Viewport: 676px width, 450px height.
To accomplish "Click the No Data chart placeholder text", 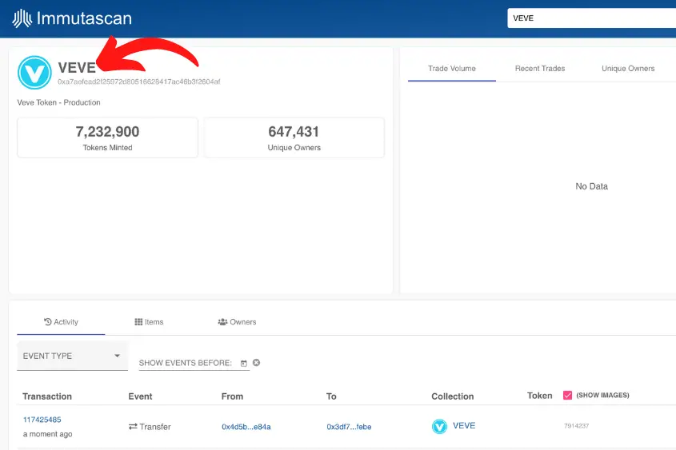I will [x=591, y=186].
